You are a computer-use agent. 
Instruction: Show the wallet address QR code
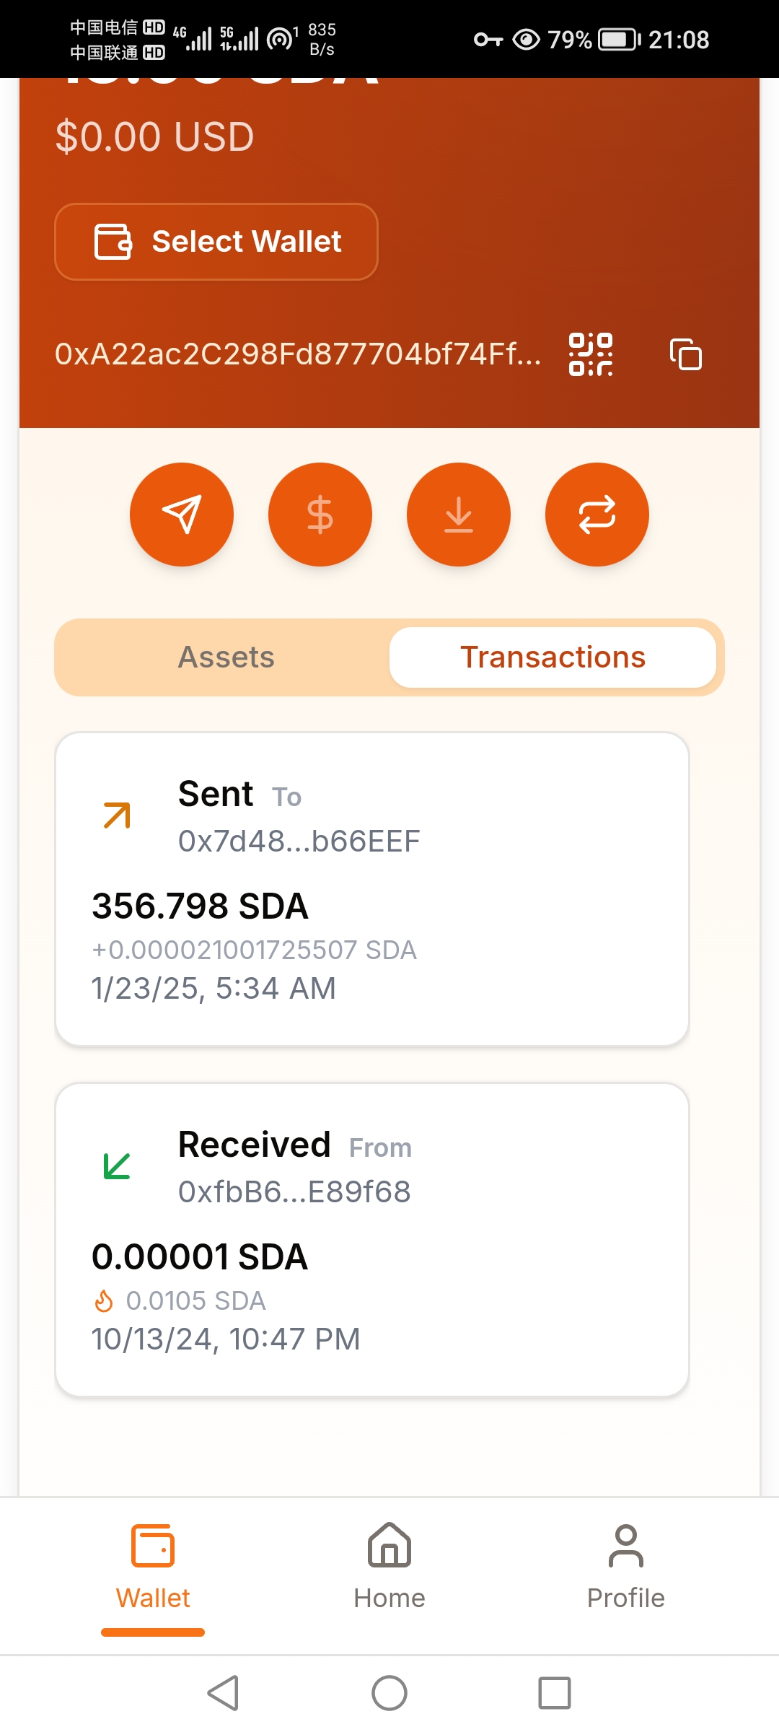click(x=591, y=354)
